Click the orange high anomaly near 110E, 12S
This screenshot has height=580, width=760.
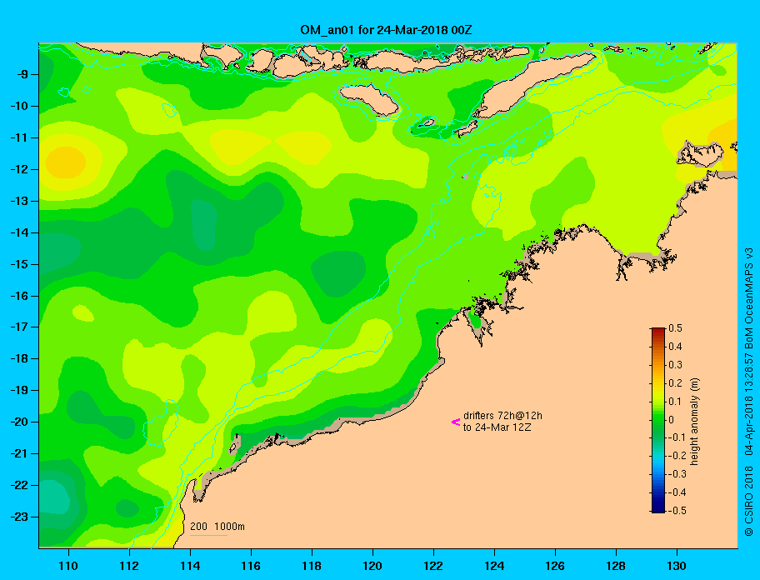coord(66,162)
